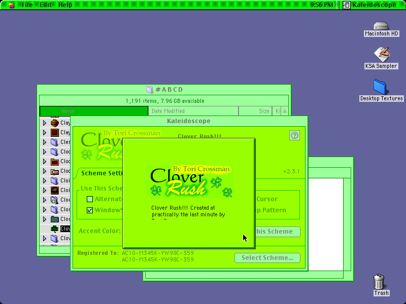This screenshot has width=406, height=304.
Task: Click the '1,191 items, 7.96 GB available' status text
Action: point(165,101)
